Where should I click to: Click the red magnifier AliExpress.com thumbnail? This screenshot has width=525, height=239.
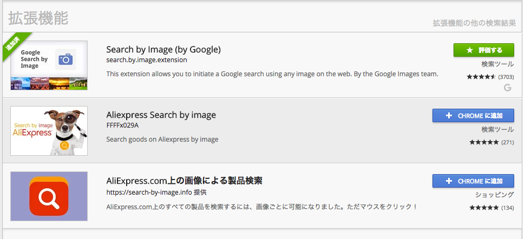click(x=49, y=196)
